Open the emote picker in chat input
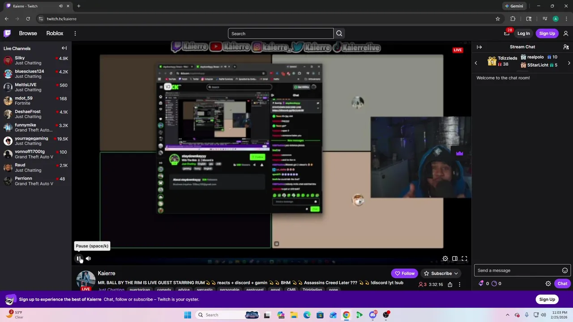Image resolution: width=573 pixels, height=322 pixels. click(565, 271)
